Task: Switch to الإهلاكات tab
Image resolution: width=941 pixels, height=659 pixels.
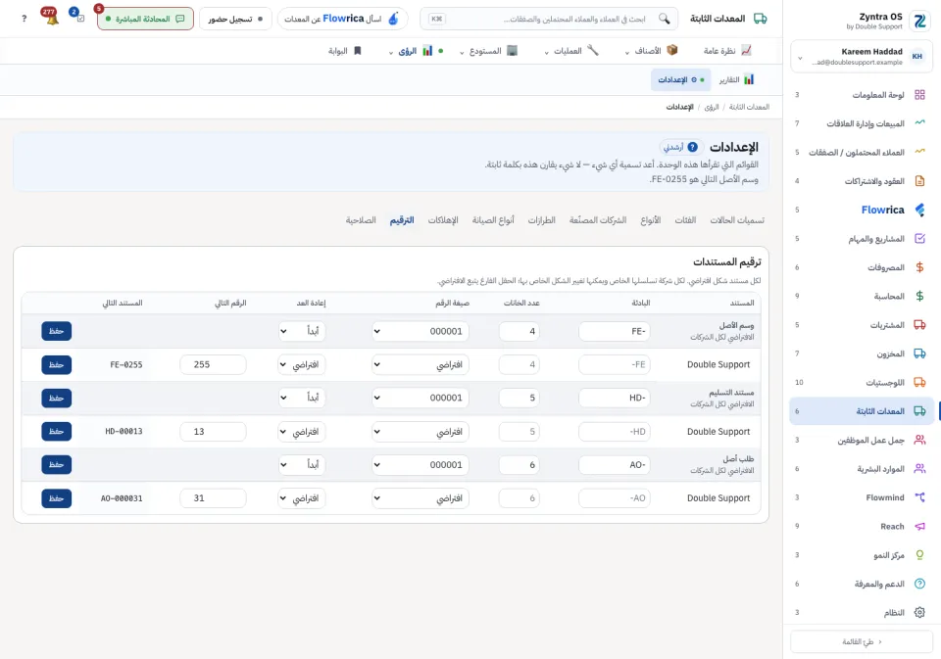Action: point(443,220)
